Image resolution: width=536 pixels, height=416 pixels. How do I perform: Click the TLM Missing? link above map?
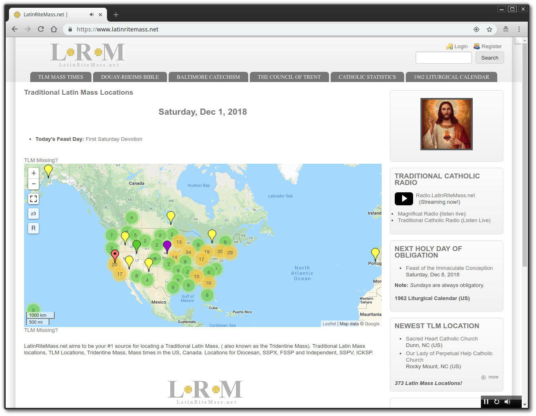[x=41, y=160]
